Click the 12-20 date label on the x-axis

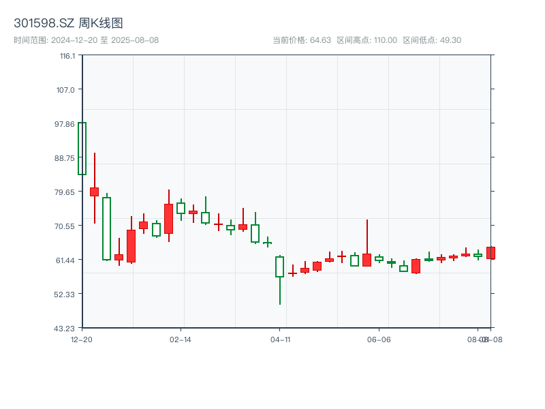[x=82, y=339]
